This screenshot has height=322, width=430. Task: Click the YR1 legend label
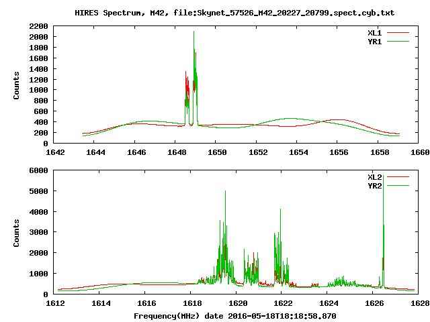point(374,41)
